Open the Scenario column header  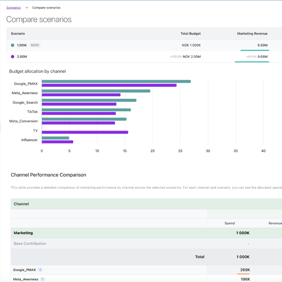(x=18, y=34)
